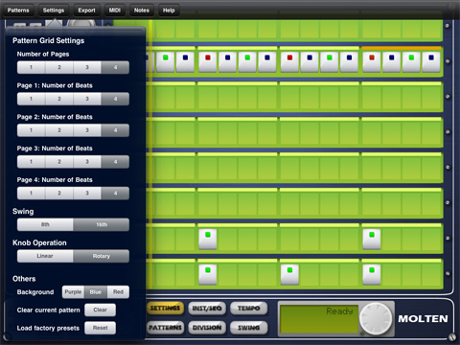Set Number of Pages to 1

pyautogui.click(x=31, y=67)
